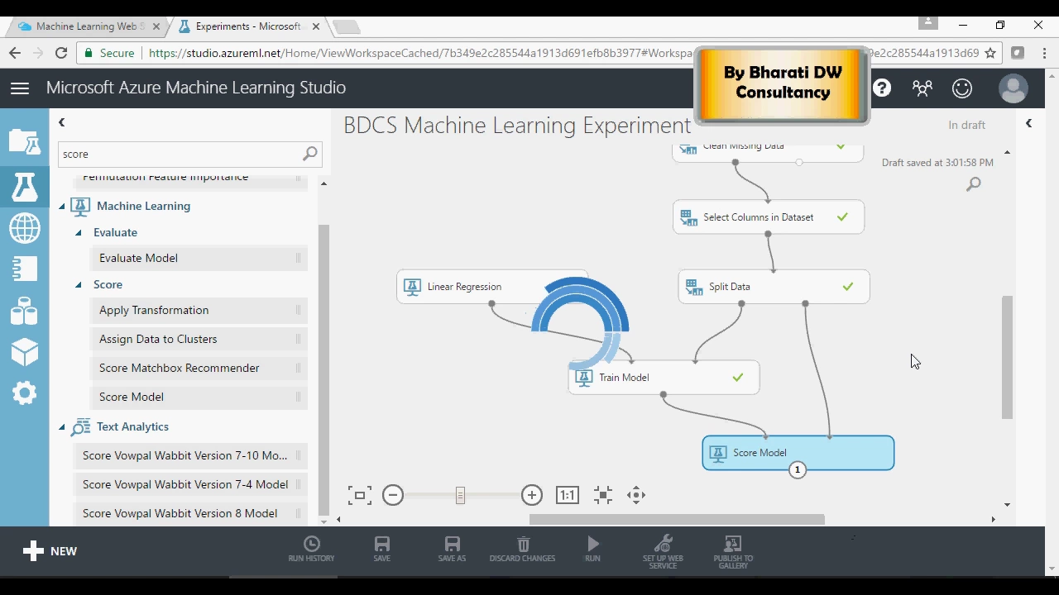1059x595 pixels.
Task: Click the zoom out minus button
Action: (393, 495)
